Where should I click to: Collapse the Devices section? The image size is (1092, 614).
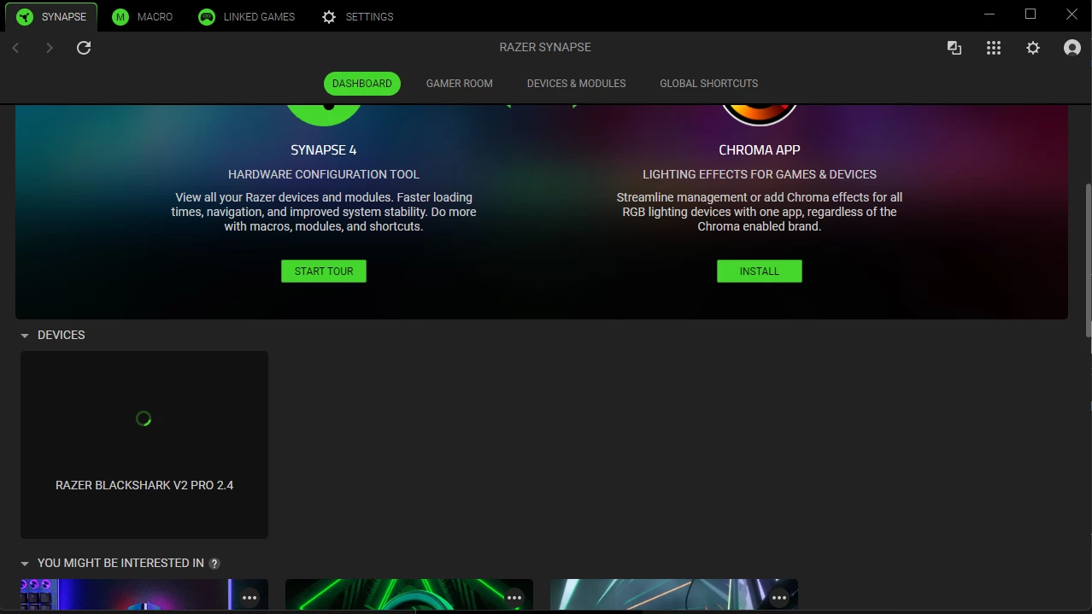click(25, 336)
